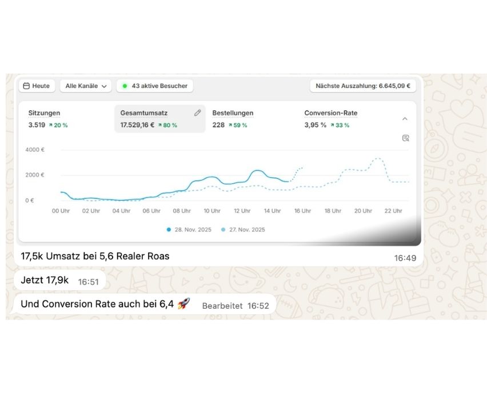The width and height of the screenshot is (487, 396).
Task: Open the Heute date picker
Action: 37,86
